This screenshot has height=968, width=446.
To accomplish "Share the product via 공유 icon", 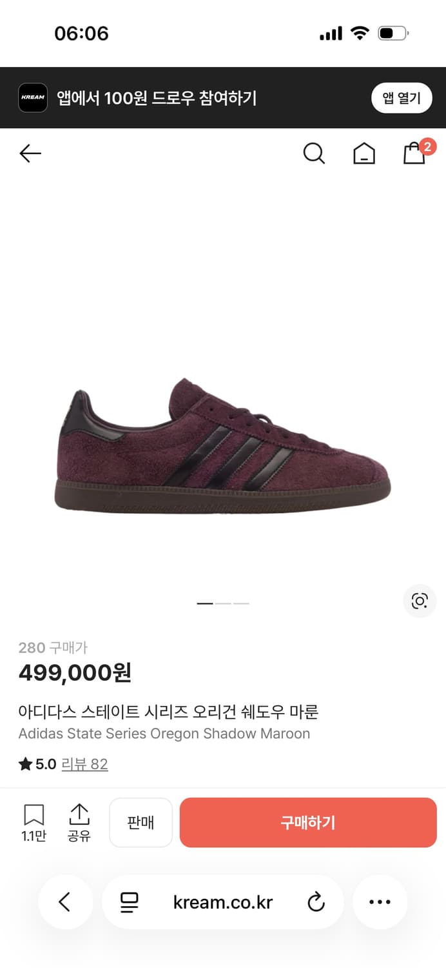I will (x=79, y=823).
